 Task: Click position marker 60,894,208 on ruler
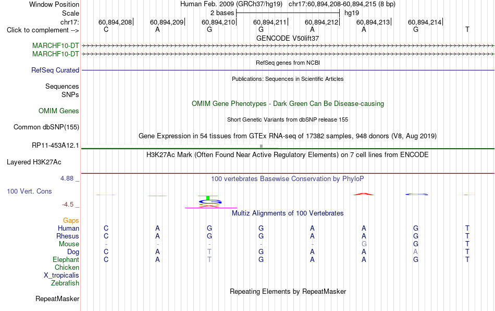[x=116, y=22]
